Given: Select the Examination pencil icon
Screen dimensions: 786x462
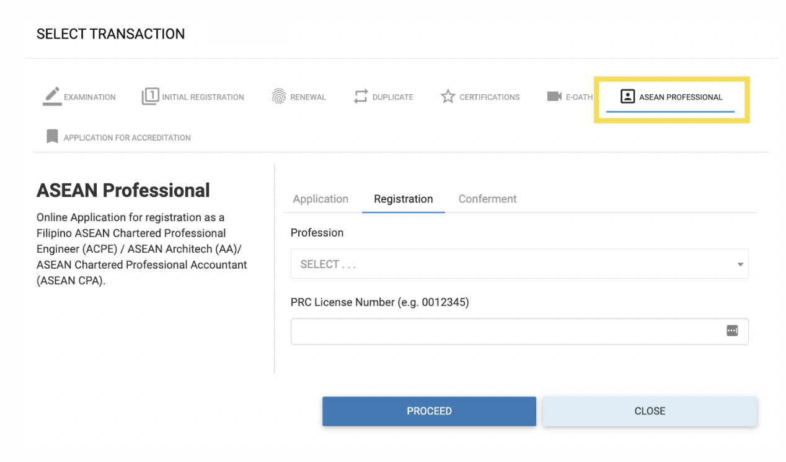Looking at the screenshot, I should point(52,95).
